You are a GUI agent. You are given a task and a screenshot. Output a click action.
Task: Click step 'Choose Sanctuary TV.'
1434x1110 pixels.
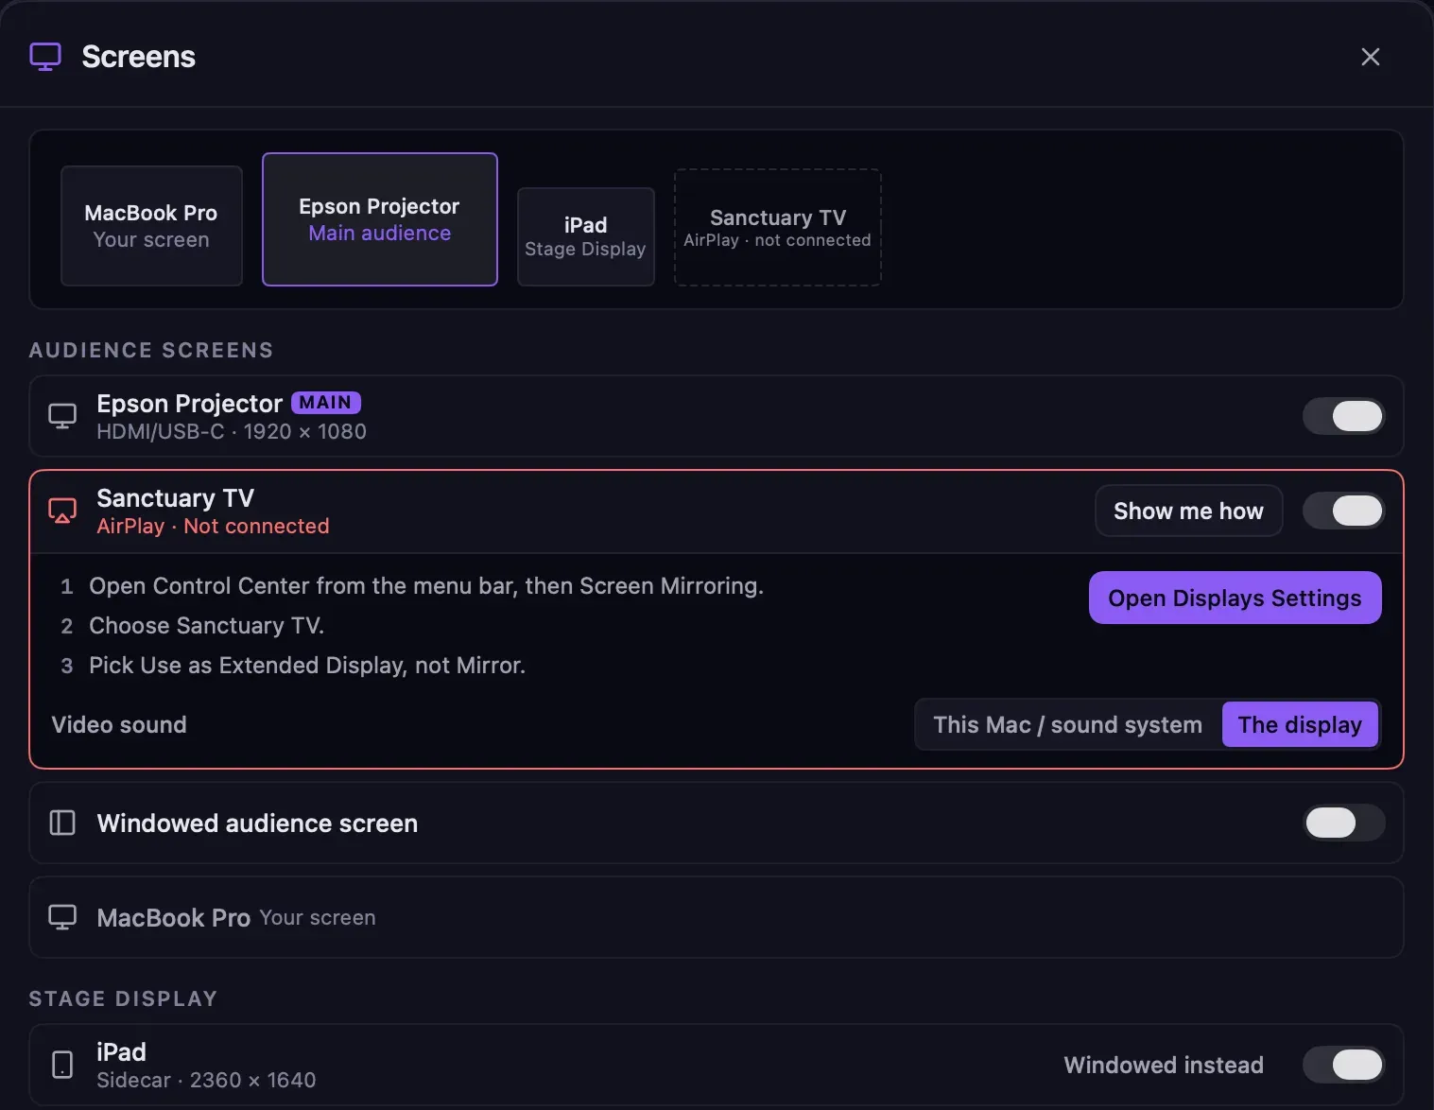(x=206, y=626)
